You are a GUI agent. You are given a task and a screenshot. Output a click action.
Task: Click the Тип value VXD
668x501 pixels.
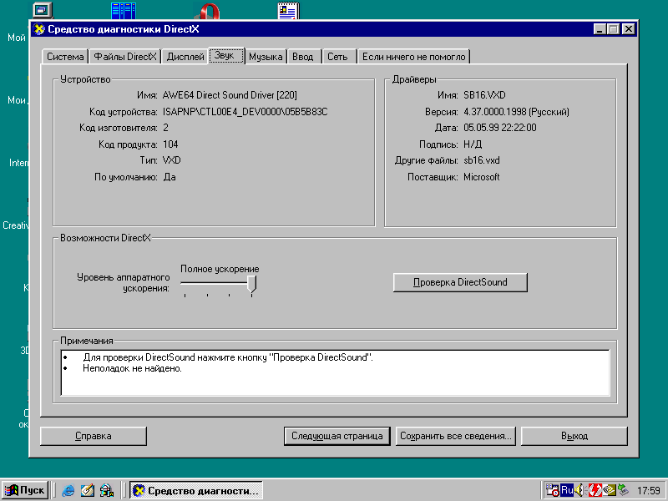click(x=172, y=160)
